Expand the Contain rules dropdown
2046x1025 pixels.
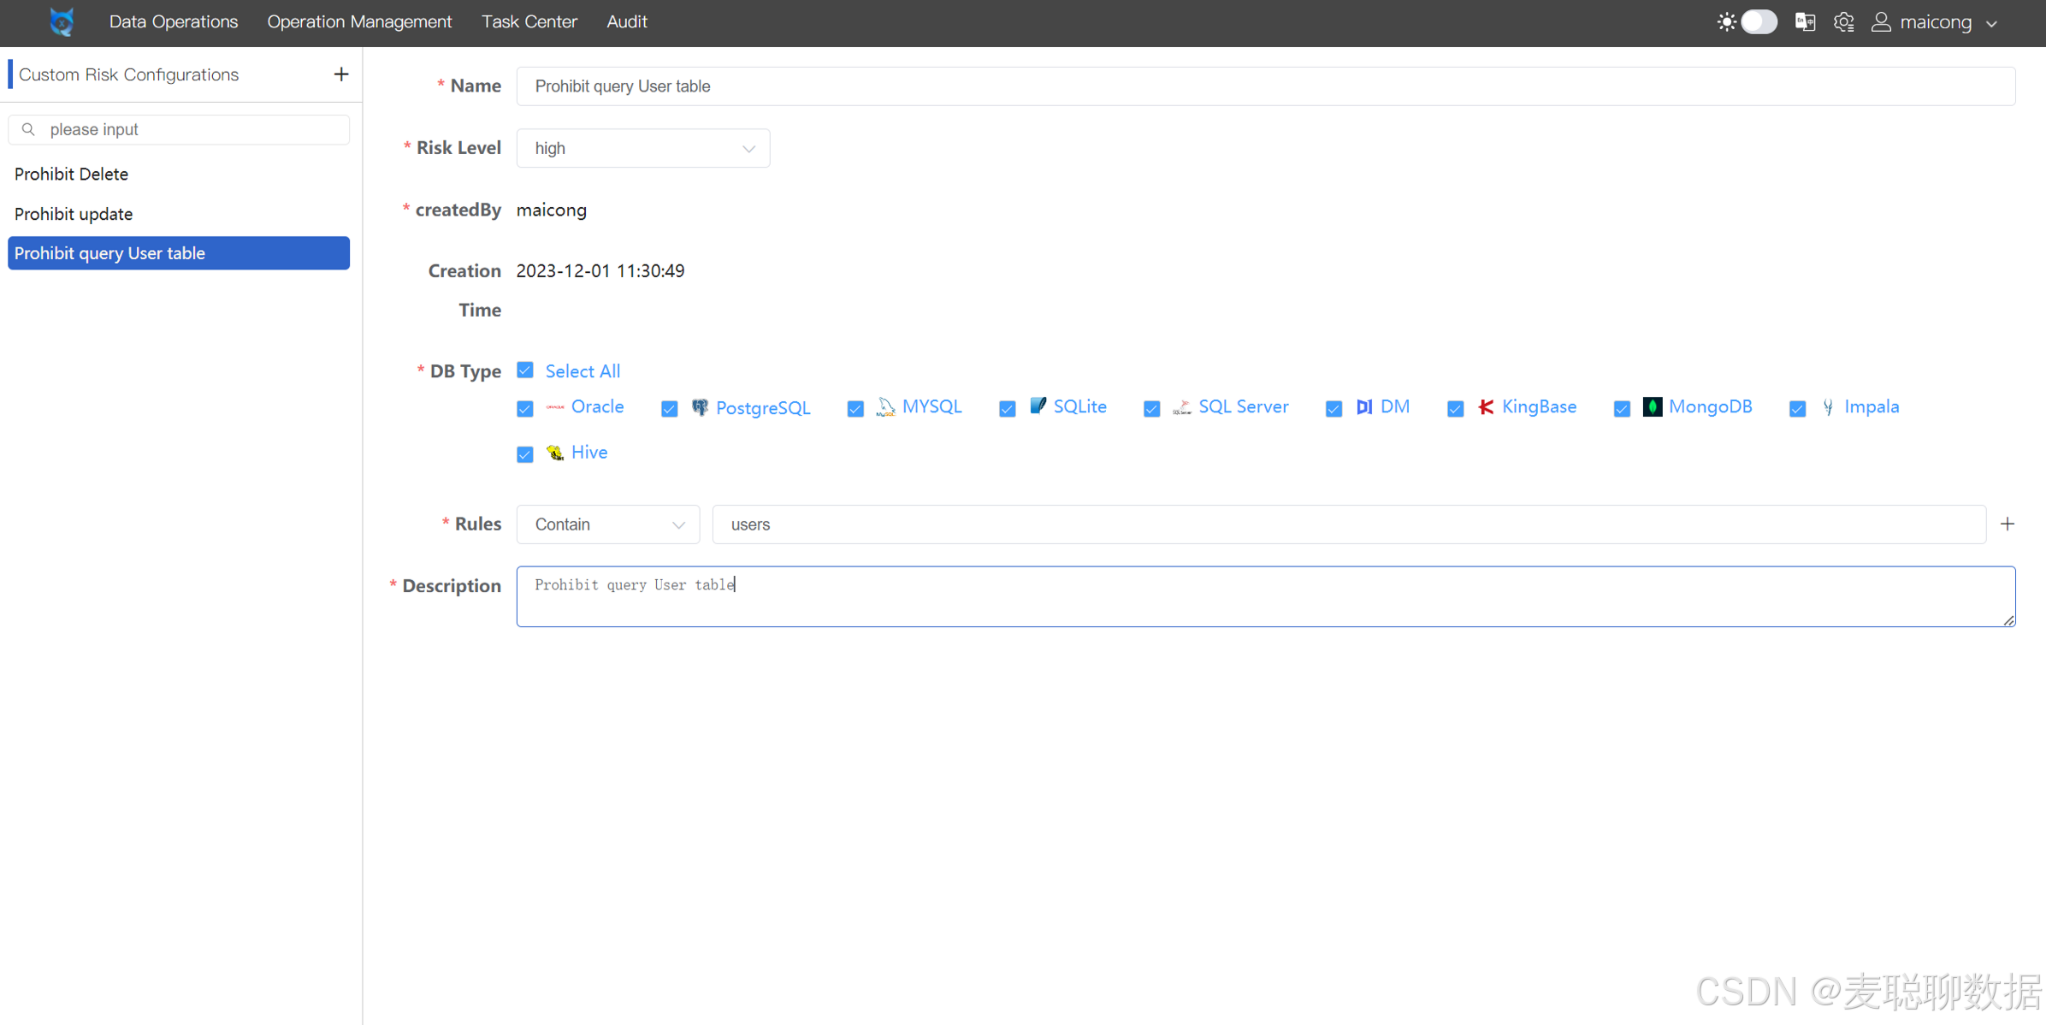pyautogui.click(x=607, y=524)
